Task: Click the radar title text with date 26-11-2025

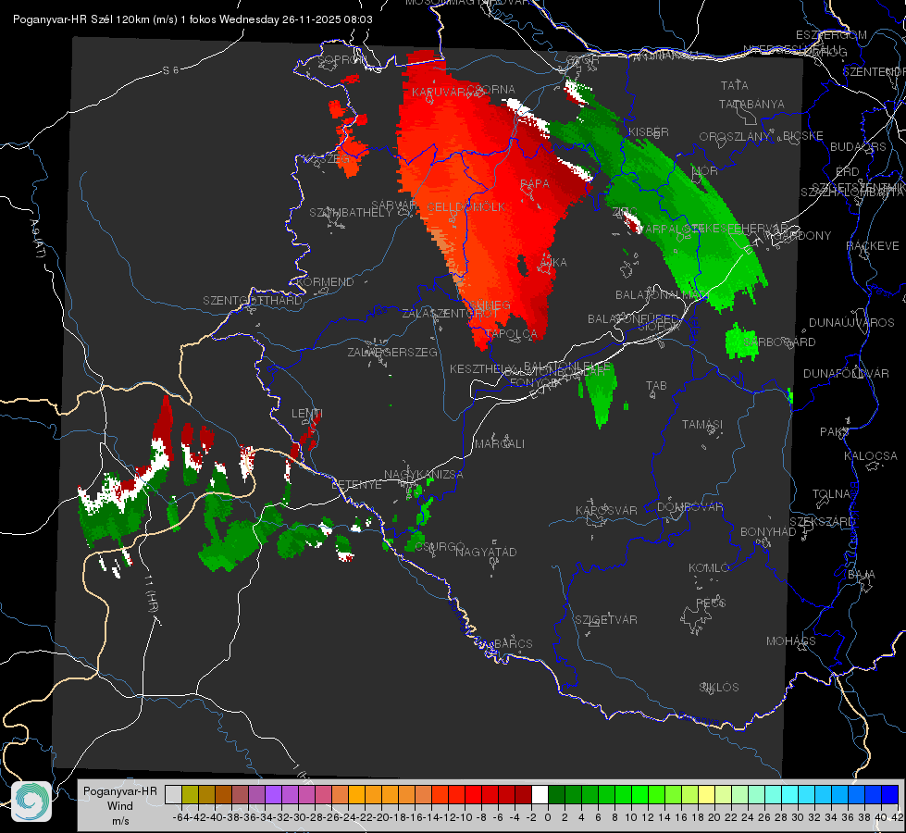Action: coord(192,19)
